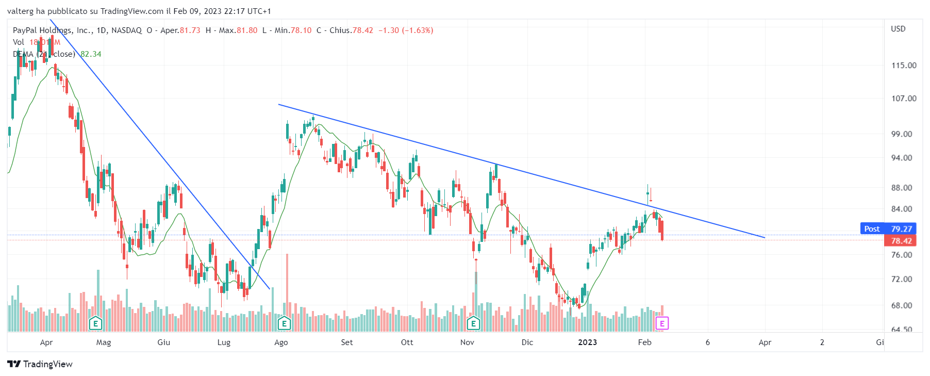The height and width of the screenshot is (376, 930).
Task: Click the Set label on time axis
Action: (x=347, y=342)
